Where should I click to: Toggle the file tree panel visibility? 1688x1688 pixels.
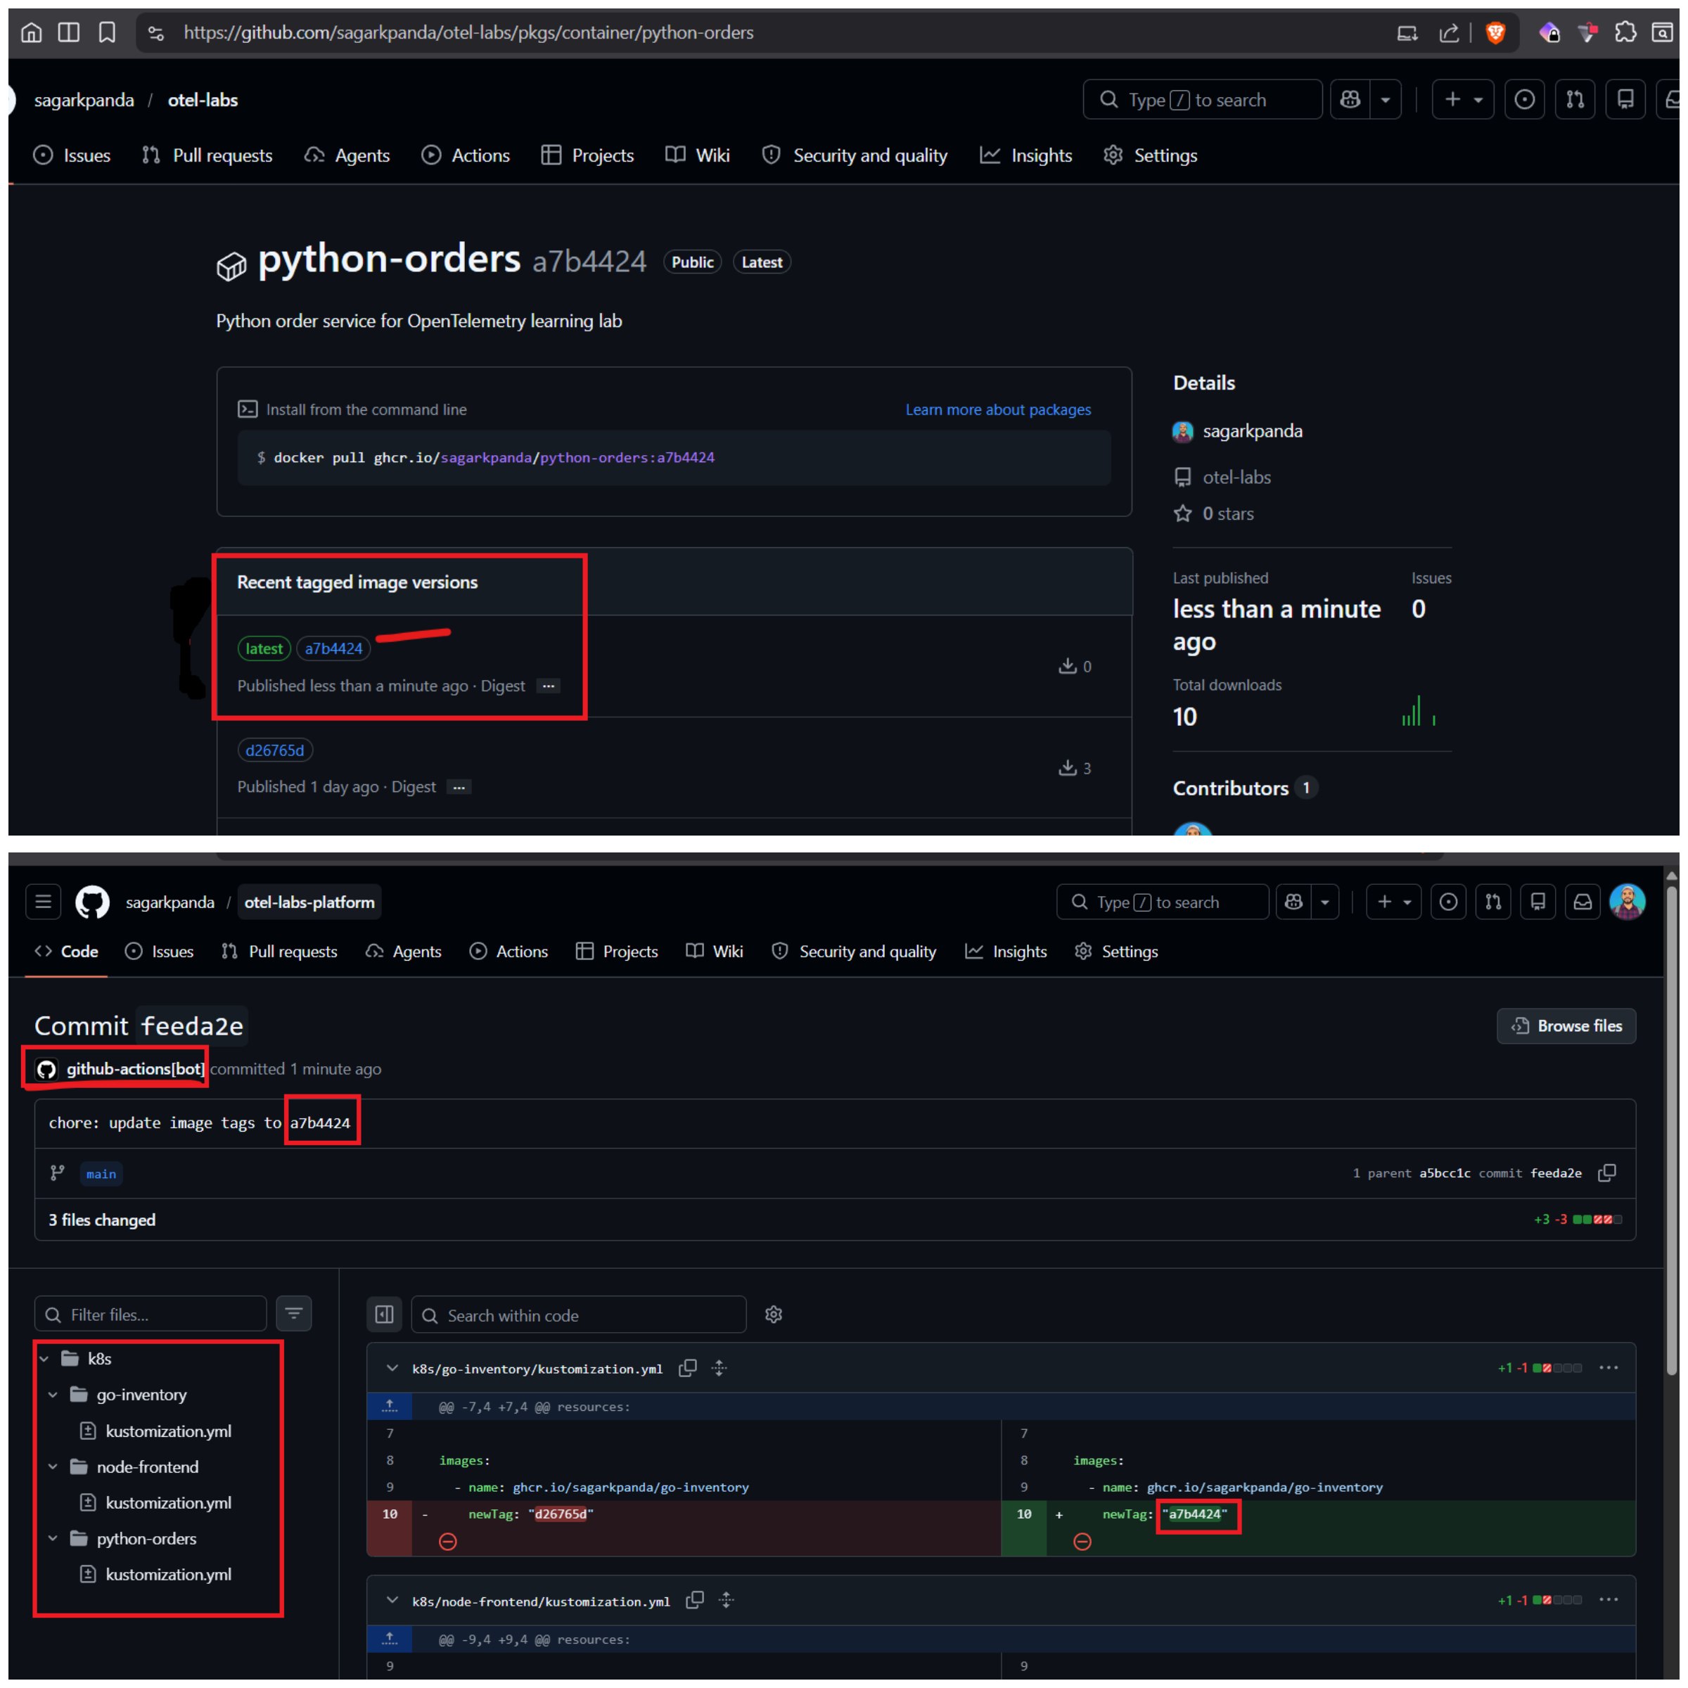383,1315
